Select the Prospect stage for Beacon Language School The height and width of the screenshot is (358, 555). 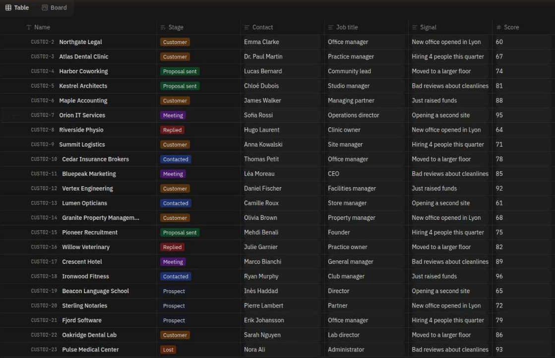pos(174,291)
